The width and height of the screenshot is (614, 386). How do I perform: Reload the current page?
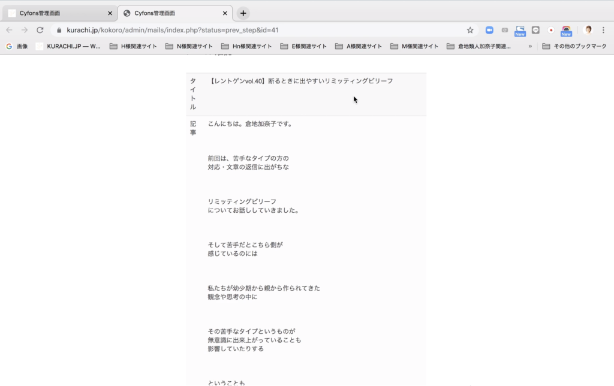[x=40, y=30]
